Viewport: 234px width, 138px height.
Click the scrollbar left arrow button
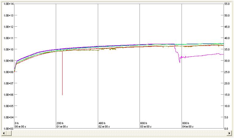tap(4, 133)
